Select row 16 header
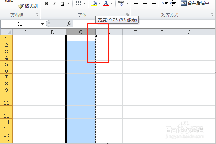Image resolution: width=216 pixels, height=144 pixels. click(x=6, y=135)
